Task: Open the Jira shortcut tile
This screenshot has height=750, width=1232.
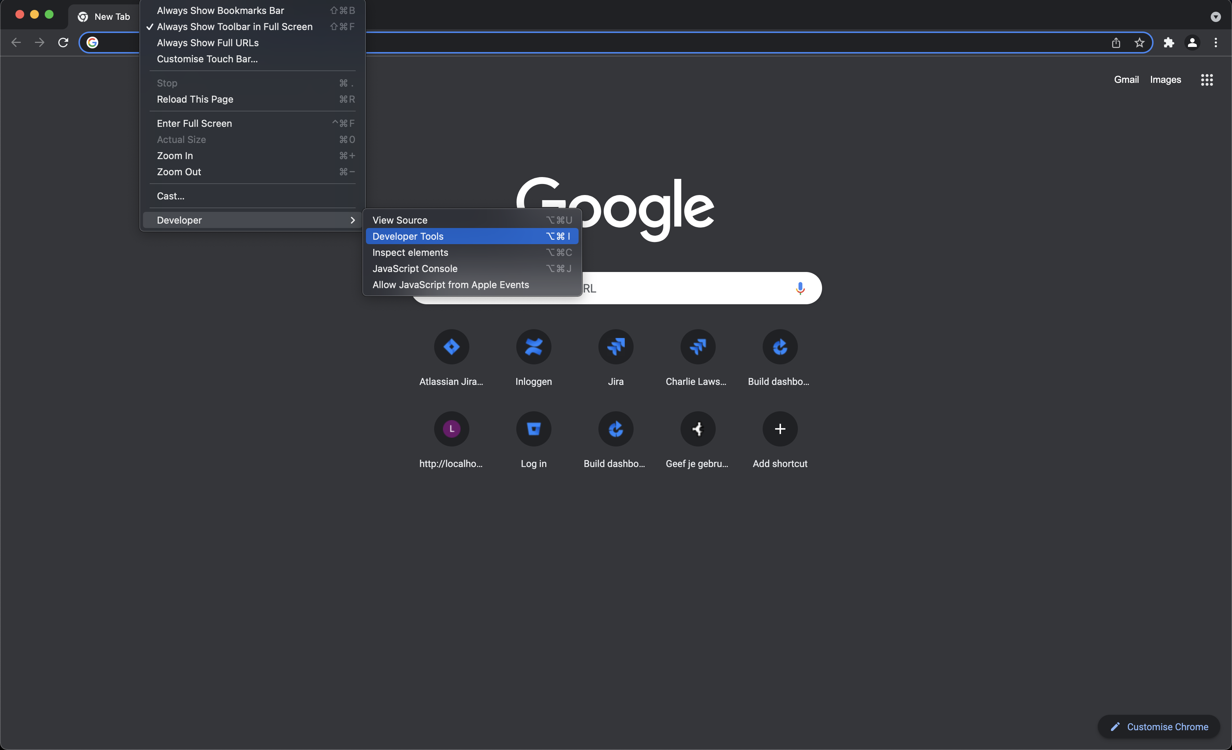Action: coord(616,357)
